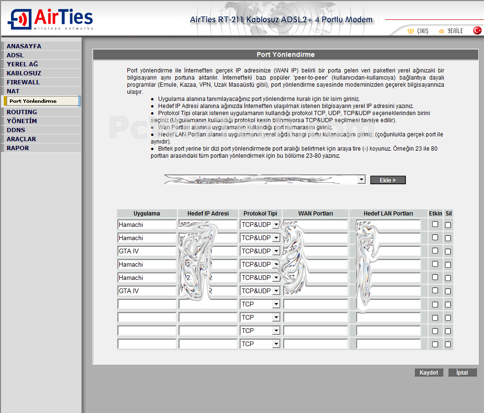Open protocol dropdown in third Hamachi row

[x=260, y=264]
